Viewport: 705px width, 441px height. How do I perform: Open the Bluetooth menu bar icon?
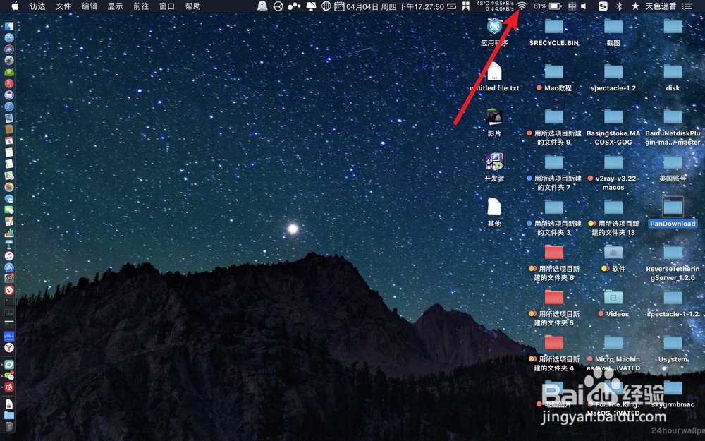tap(618, 6)
